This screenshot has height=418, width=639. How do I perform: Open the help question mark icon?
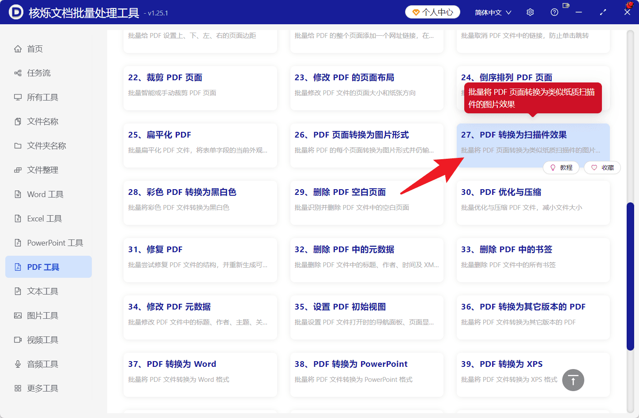554,12
